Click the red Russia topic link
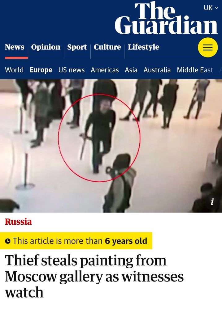Image resolution: width=222 pixels, height=309 pixels. (18, 222)
